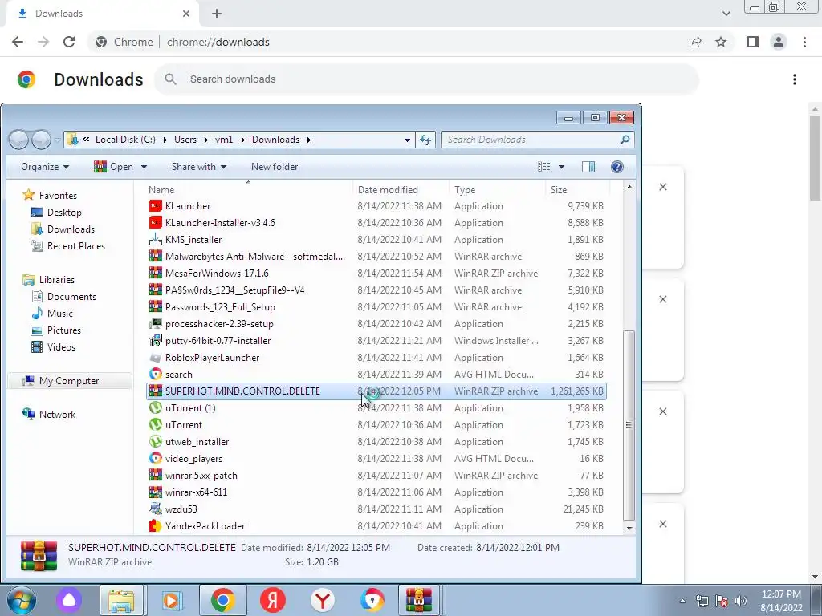822x616 pixels.
Task: Click the Explorer refresh address button
Action: 425,140
